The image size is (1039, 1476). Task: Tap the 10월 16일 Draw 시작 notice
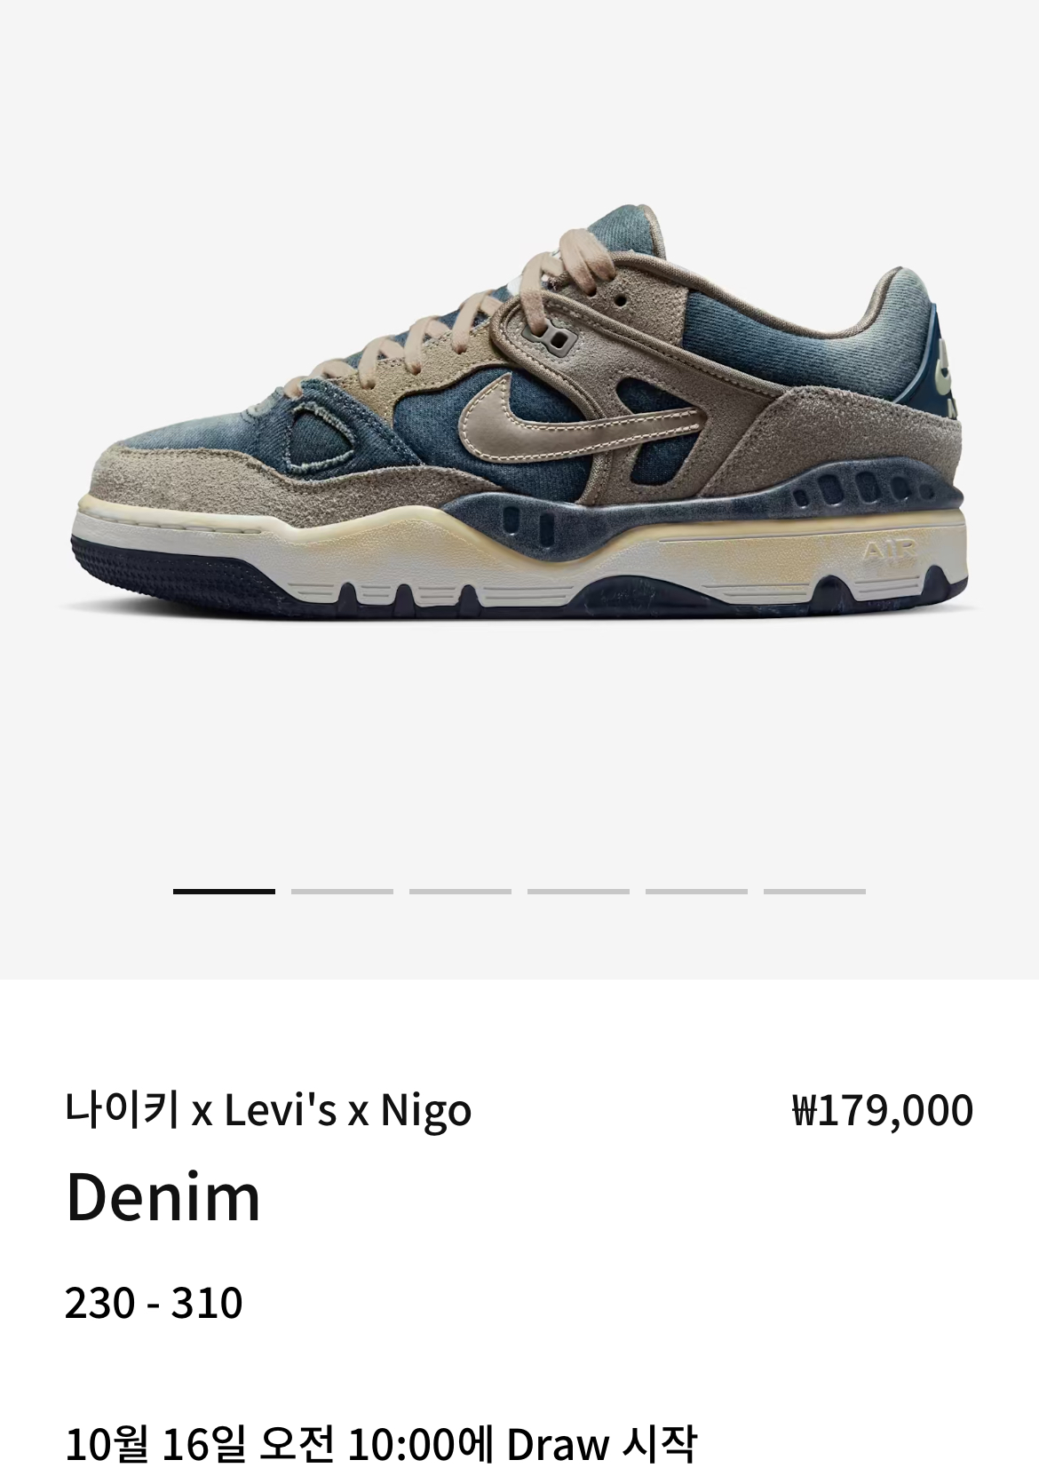pos(381,1444)
